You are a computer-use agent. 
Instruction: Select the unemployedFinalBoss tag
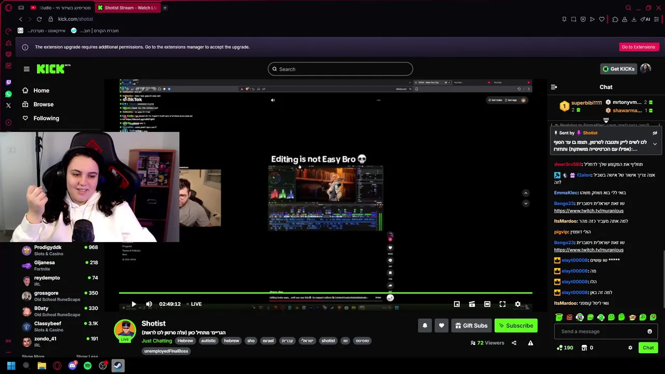tap(166, 351)
